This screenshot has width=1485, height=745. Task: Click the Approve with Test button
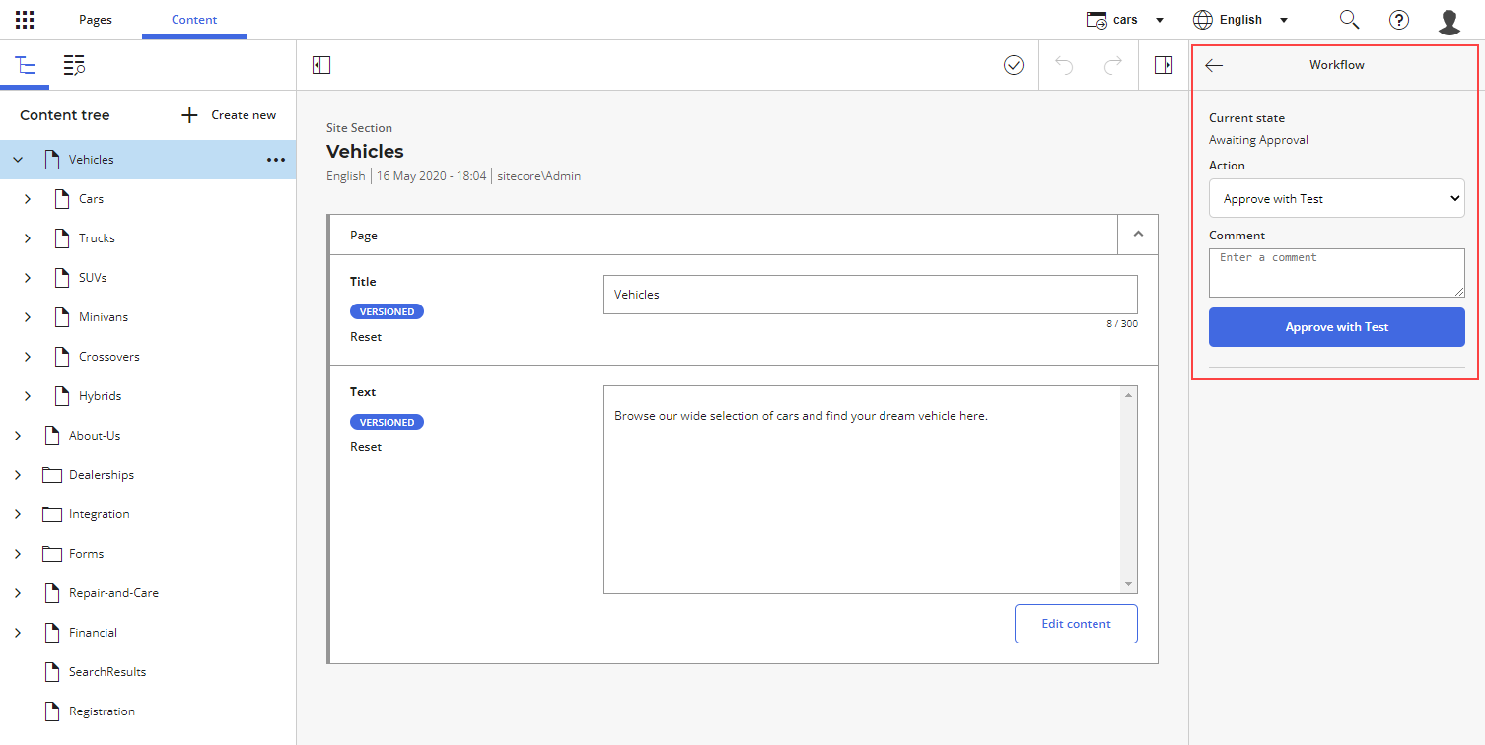pos(1337,327)
